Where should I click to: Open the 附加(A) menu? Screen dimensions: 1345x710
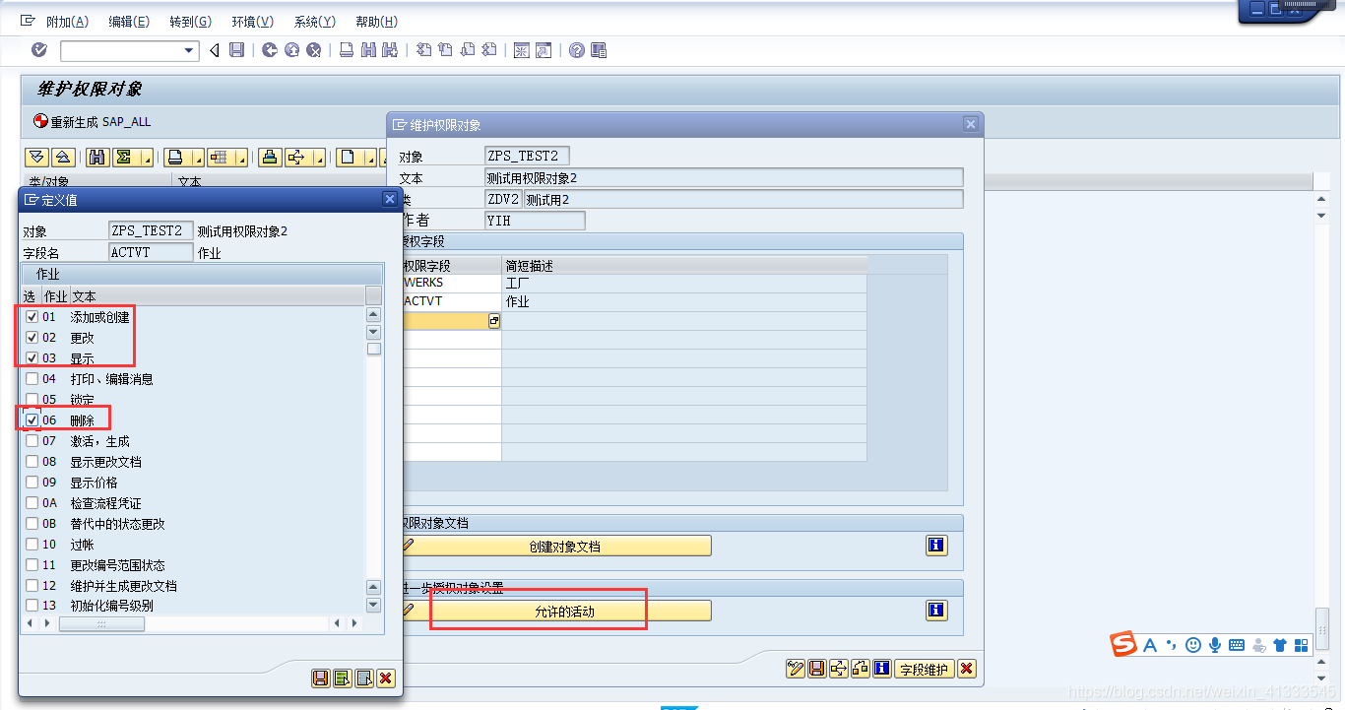coord(67,22)
